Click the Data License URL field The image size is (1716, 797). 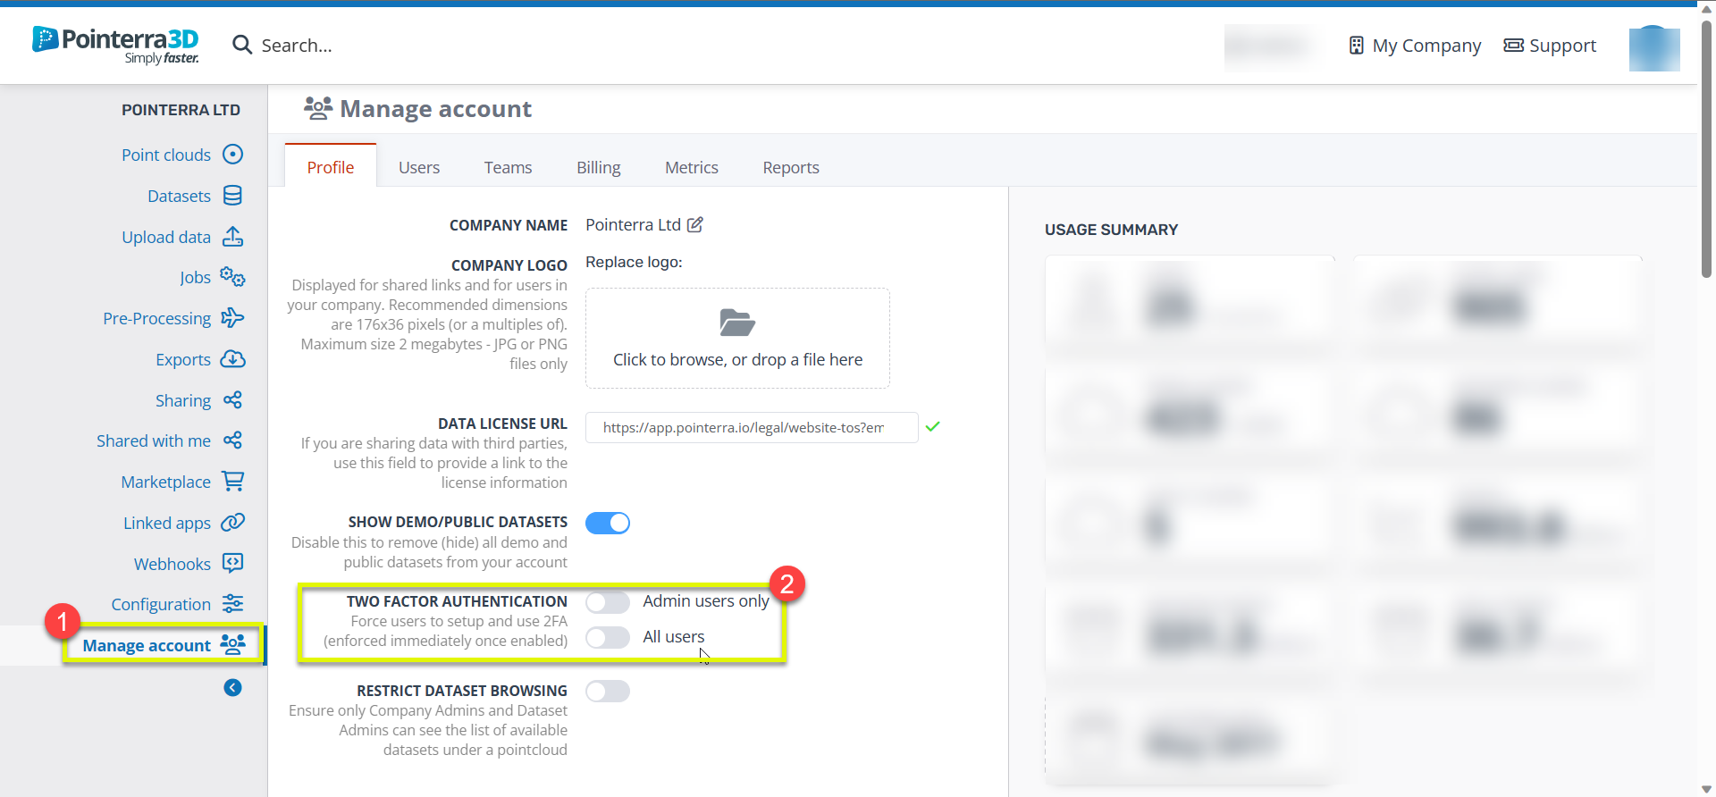(752, 427)
